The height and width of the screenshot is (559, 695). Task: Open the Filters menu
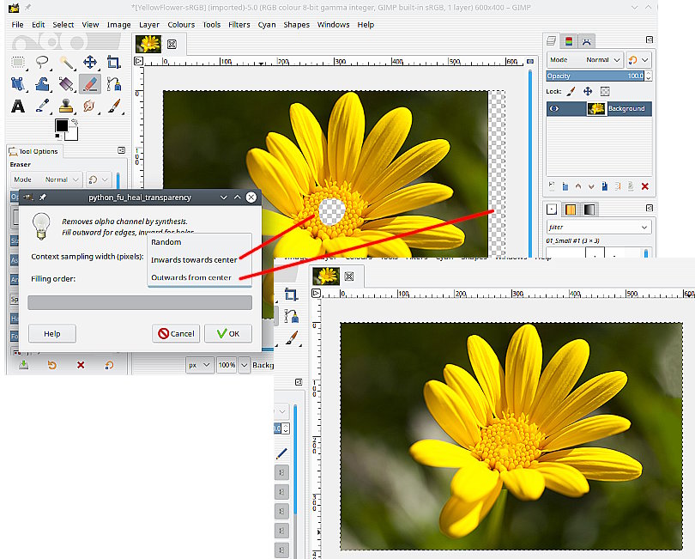[239, 25]
